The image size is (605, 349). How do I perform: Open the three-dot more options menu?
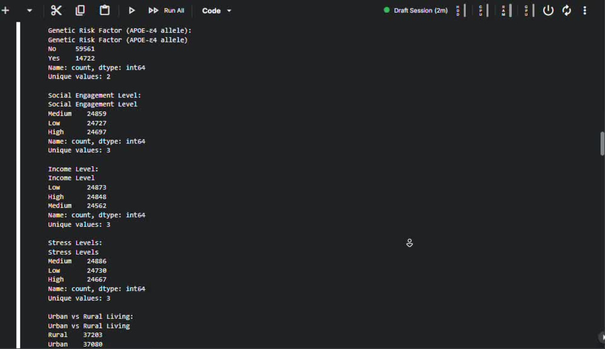(585, 10)
